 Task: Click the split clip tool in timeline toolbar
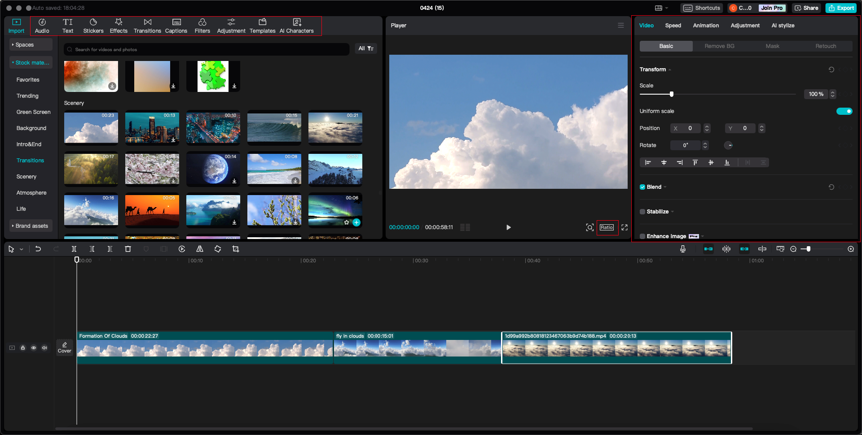click(74, 249)
